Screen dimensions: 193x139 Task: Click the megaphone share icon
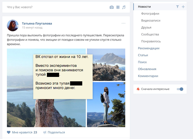pyautogui.click(x=45, y=132)
